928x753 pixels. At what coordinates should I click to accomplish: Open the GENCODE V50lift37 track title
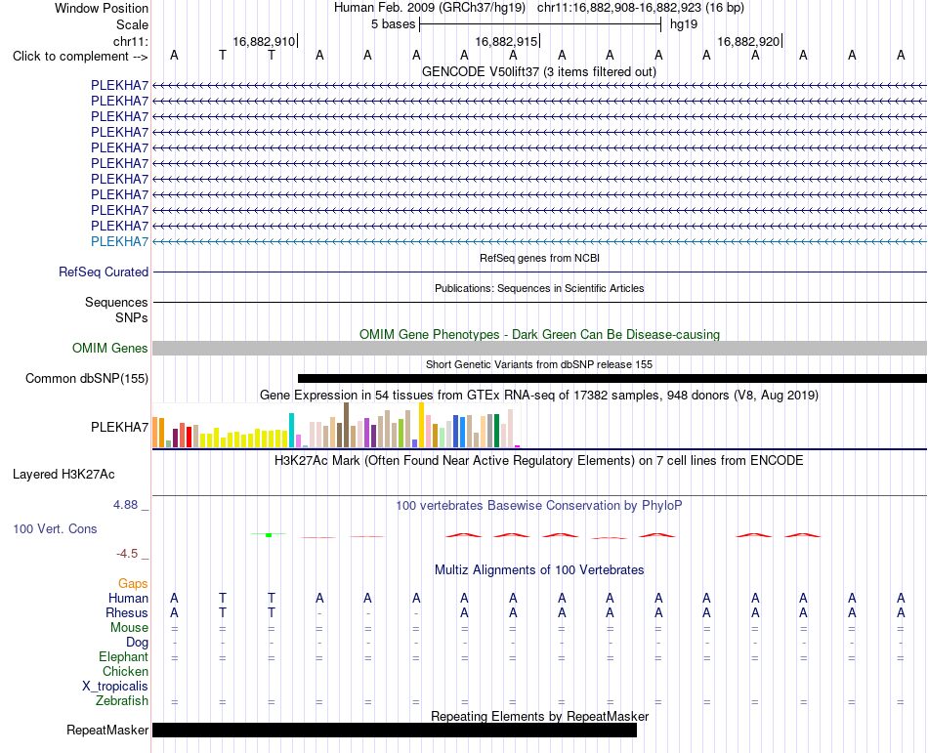538,71
